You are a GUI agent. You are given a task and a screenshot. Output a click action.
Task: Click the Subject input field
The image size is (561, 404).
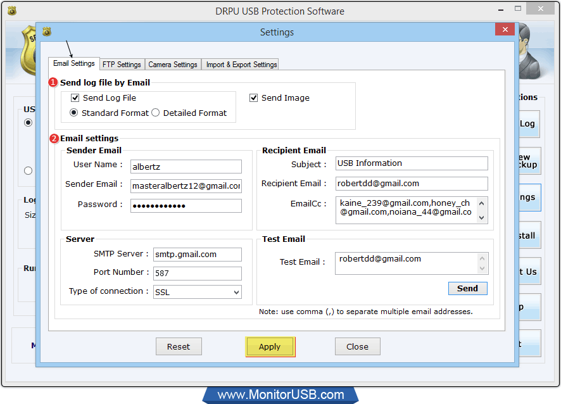coord(412,163)
